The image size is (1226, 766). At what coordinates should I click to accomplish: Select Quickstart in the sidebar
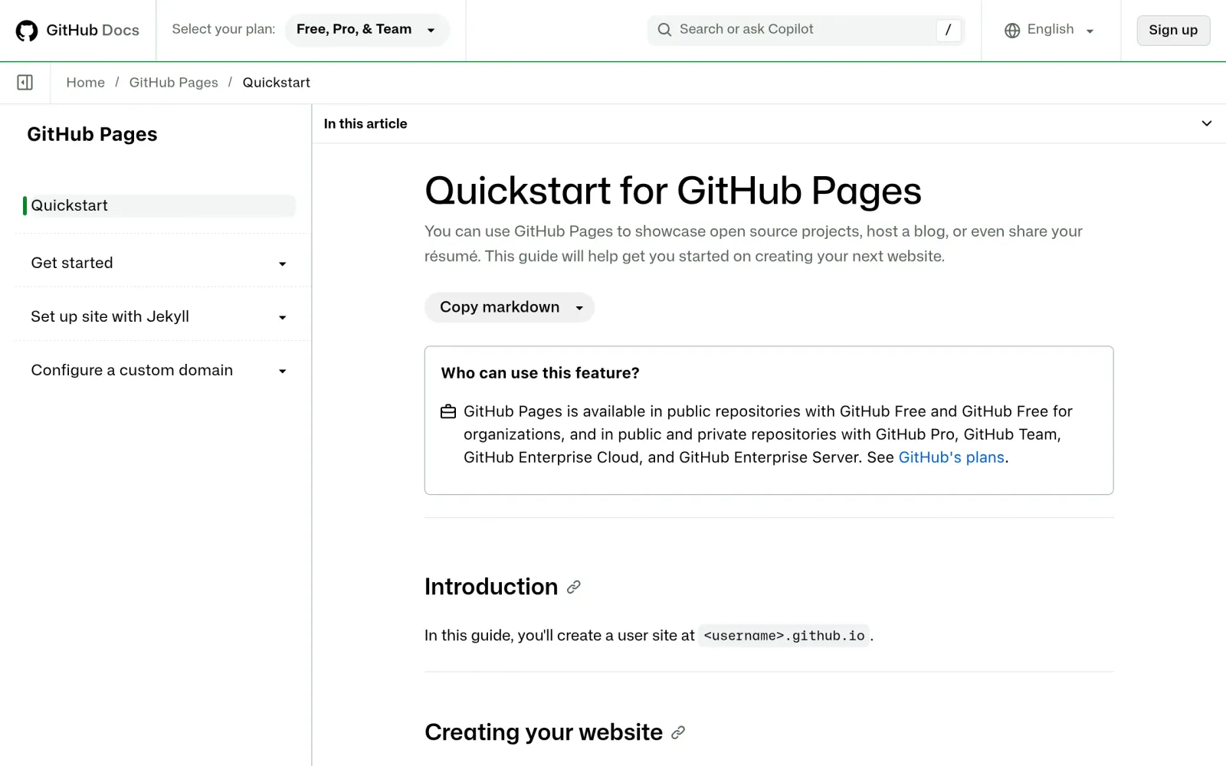click(159, 205)
